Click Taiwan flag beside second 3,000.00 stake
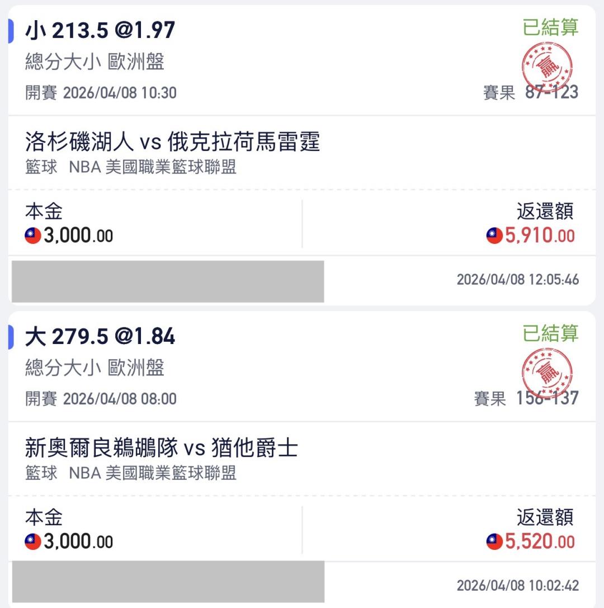Image resolution: width=604 pixels, height=608 pixels. pos(33,542)
